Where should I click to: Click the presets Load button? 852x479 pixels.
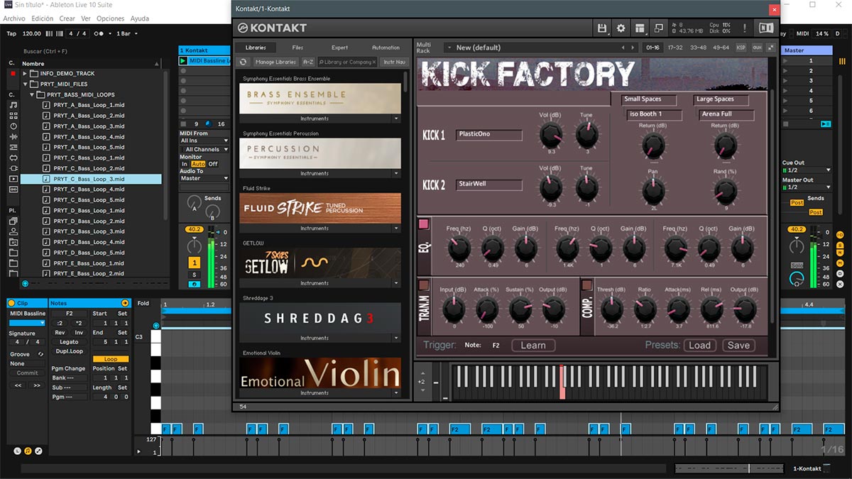point(699,346)
